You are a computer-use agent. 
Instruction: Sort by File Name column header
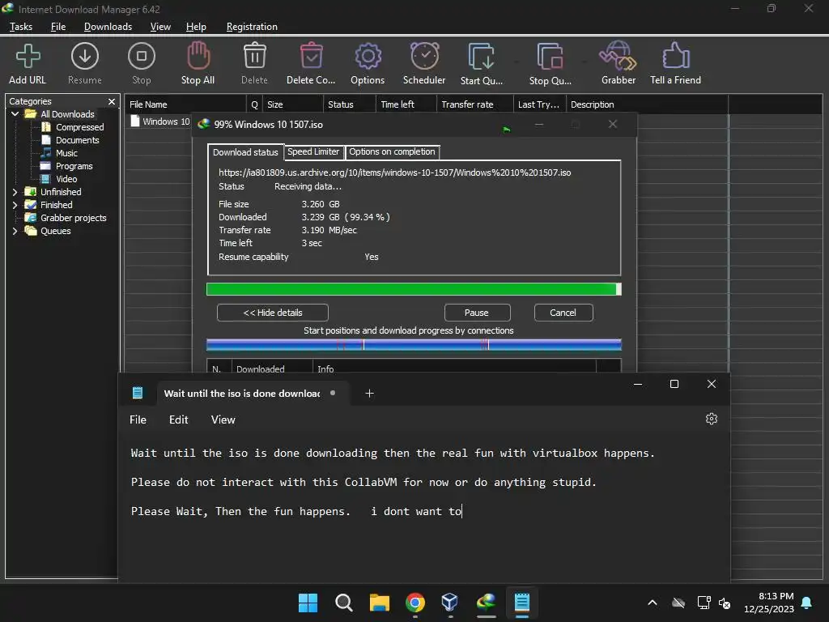point(185,104)
